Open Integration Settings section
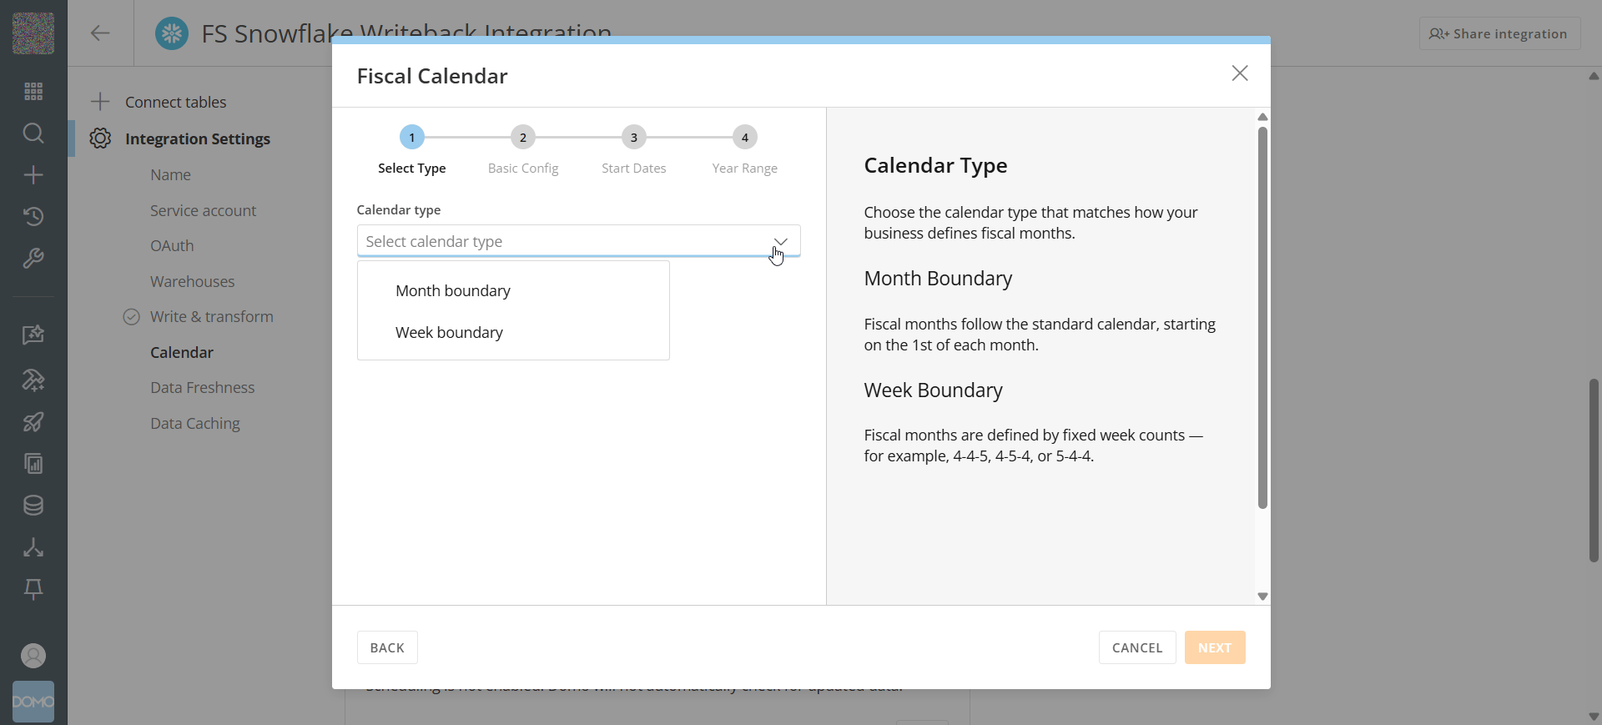1602x725 pixels. pos(198,138)
